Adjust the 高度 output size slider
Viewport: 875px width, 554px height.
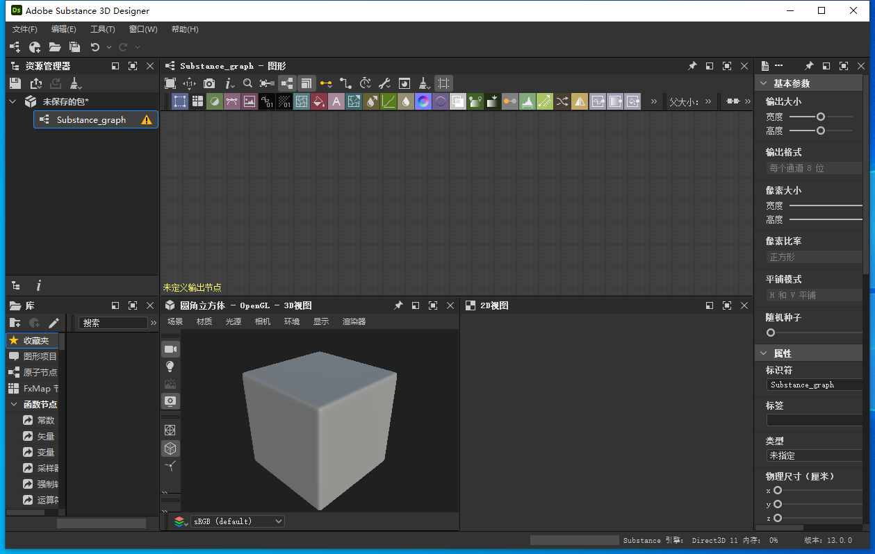coord(821,131)
